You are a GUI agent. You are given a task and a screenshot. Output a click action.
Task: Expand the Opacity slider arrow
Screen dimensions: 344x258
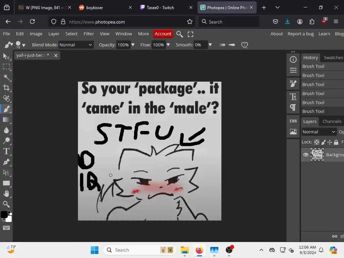point(133,45)
